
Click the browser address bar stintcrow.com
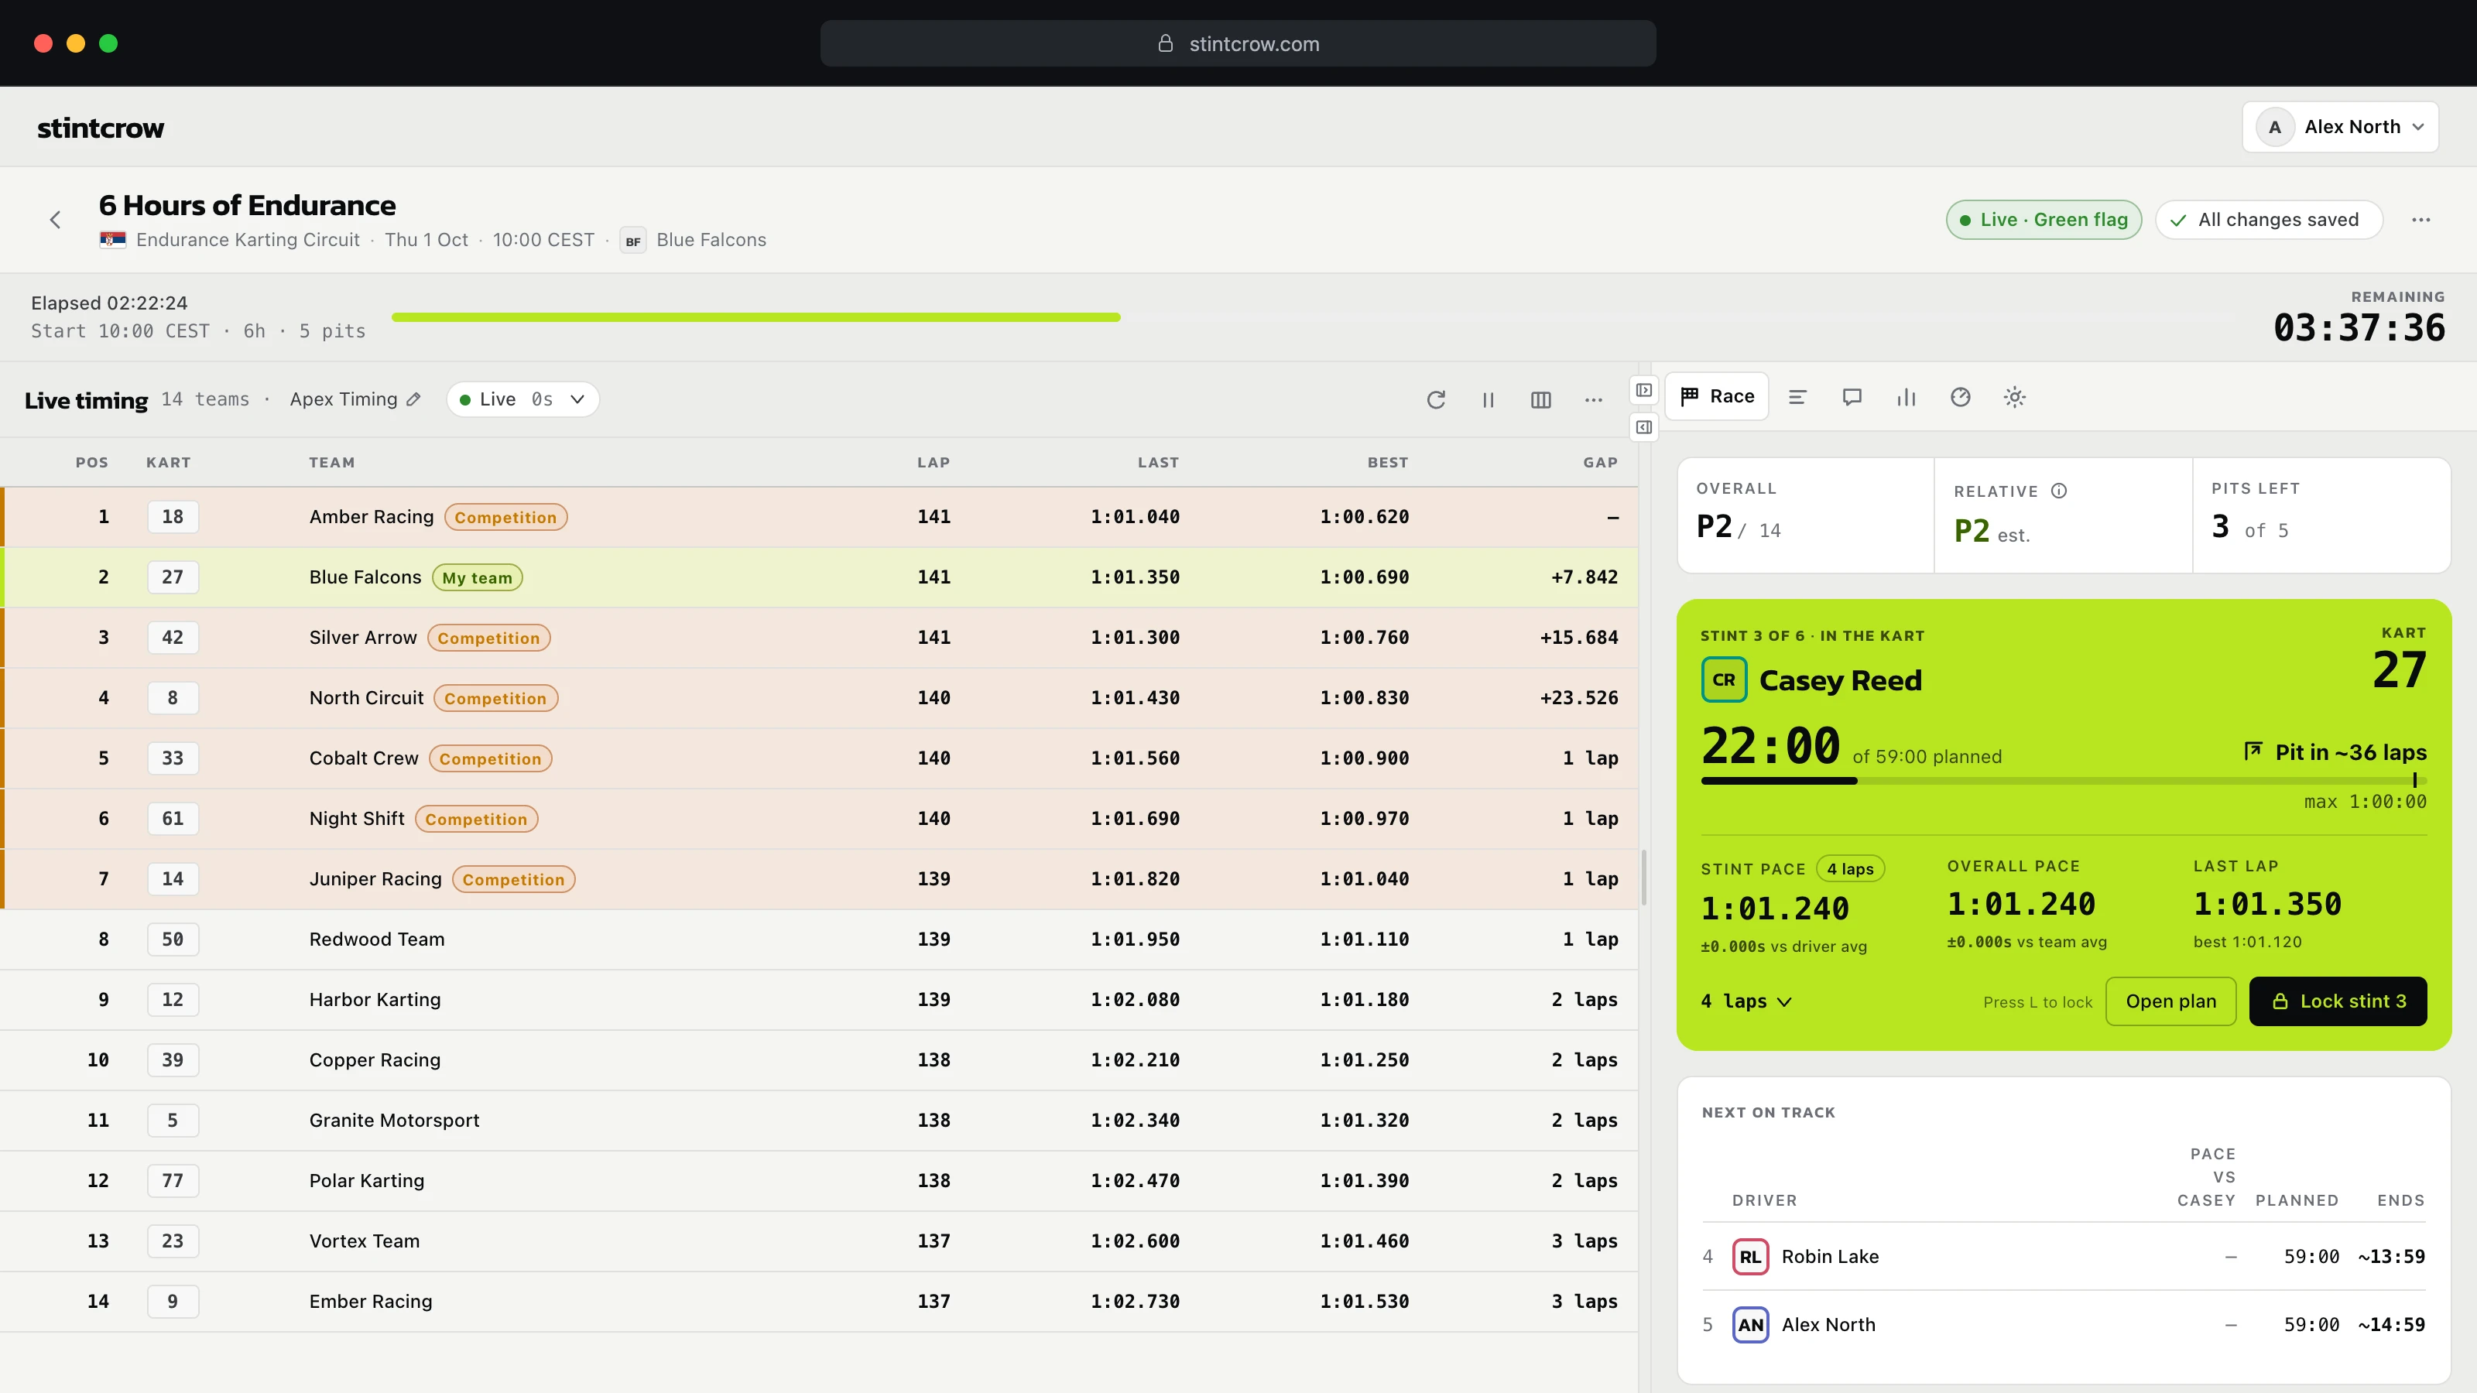point(1238,43)
